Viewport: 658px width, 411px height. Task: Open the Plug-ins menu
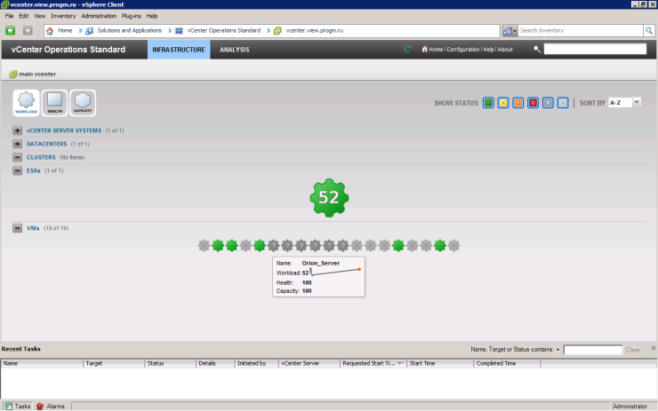pyautogui.click(x=131, y=16)
